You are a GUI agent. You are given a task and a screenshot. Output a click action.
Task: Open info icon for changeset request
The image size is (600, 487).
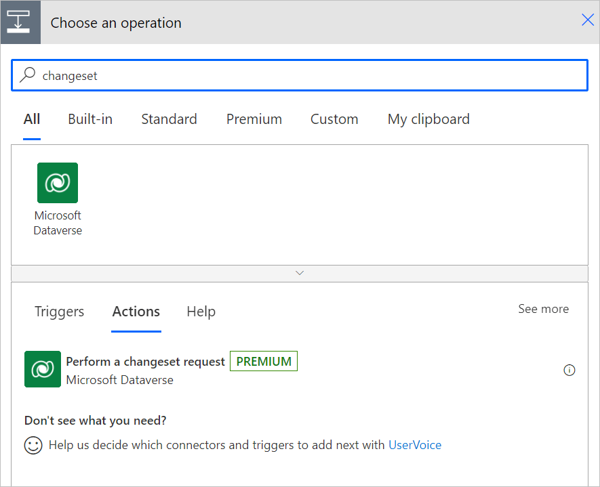tap(569, 370)
